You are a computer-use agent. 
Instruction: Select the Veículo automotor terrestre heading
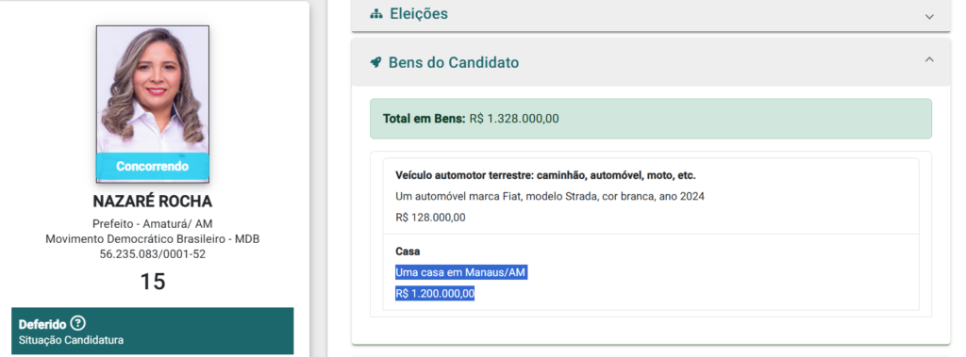[545, 175]
